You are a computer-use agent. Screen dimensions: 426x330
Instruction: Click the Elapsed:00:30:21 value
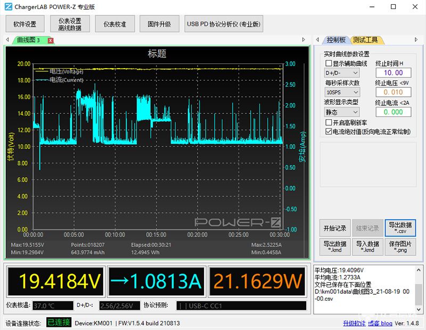pyautogui.click(x=151, y=245)
